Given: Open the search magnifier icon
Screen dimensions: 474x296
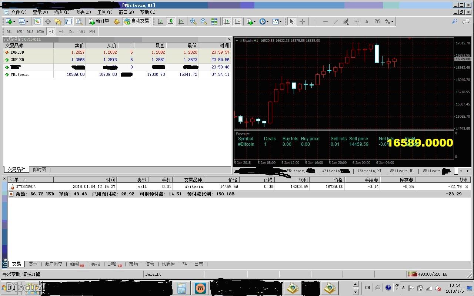Looking at the screenshot, I should click(x=455, y=21).
